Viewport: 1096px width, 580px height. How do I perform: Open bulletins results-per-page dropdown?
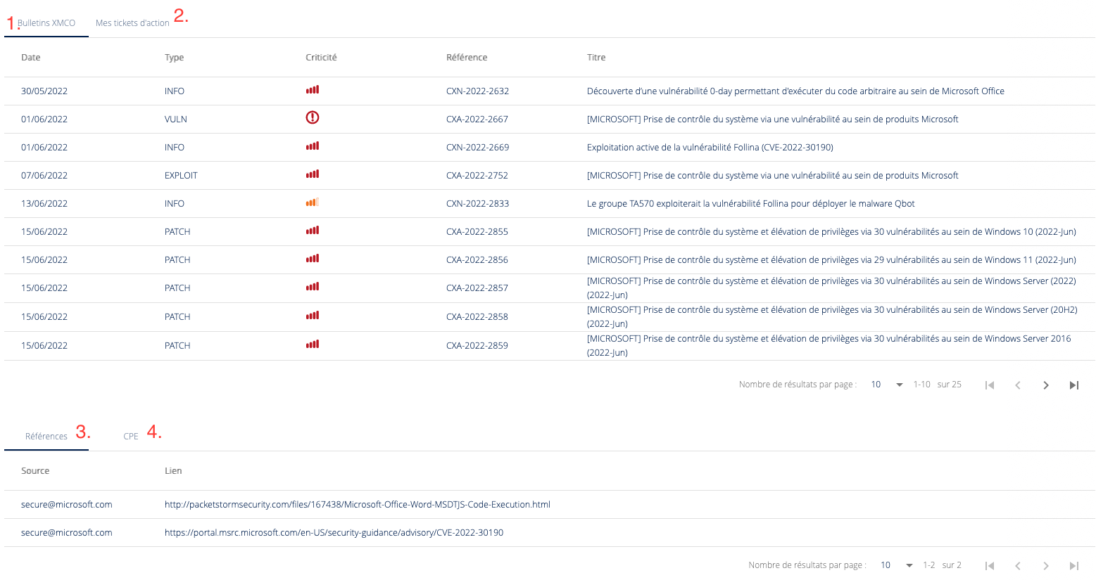coord(887,385)
